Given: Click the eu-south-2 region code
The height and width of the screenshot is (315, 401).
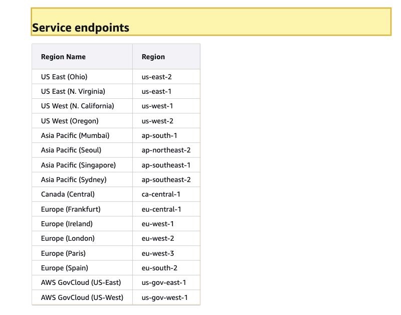Looking at the screenshot, I should tap(159, 268).
